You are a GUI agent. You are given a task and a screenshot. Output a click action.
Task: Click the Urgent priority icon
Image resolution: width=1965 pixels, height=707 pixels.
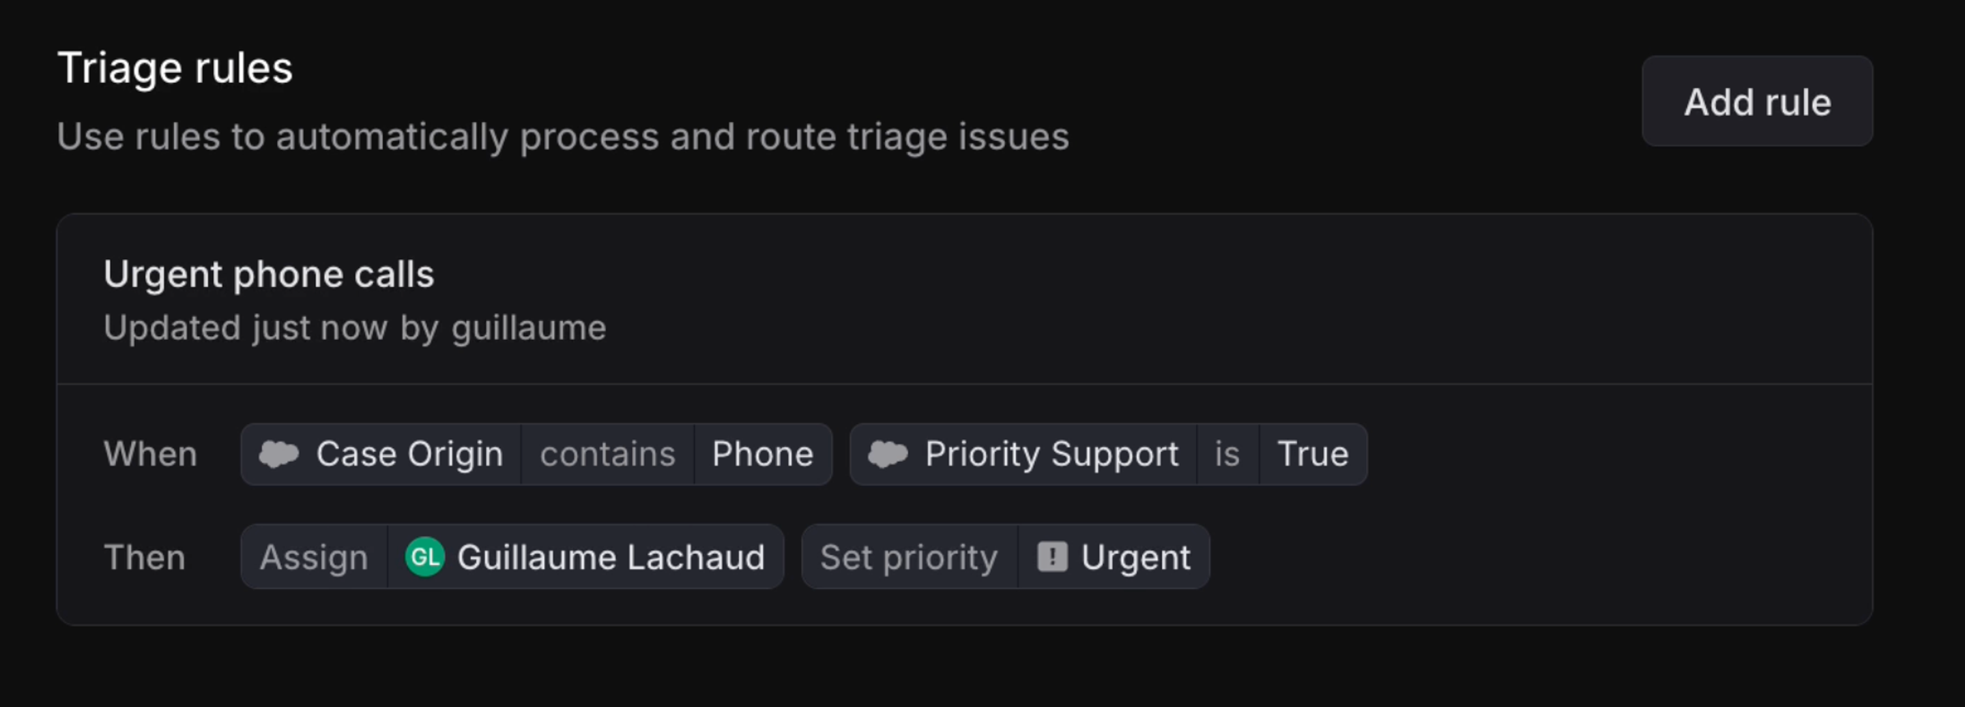1052,557
